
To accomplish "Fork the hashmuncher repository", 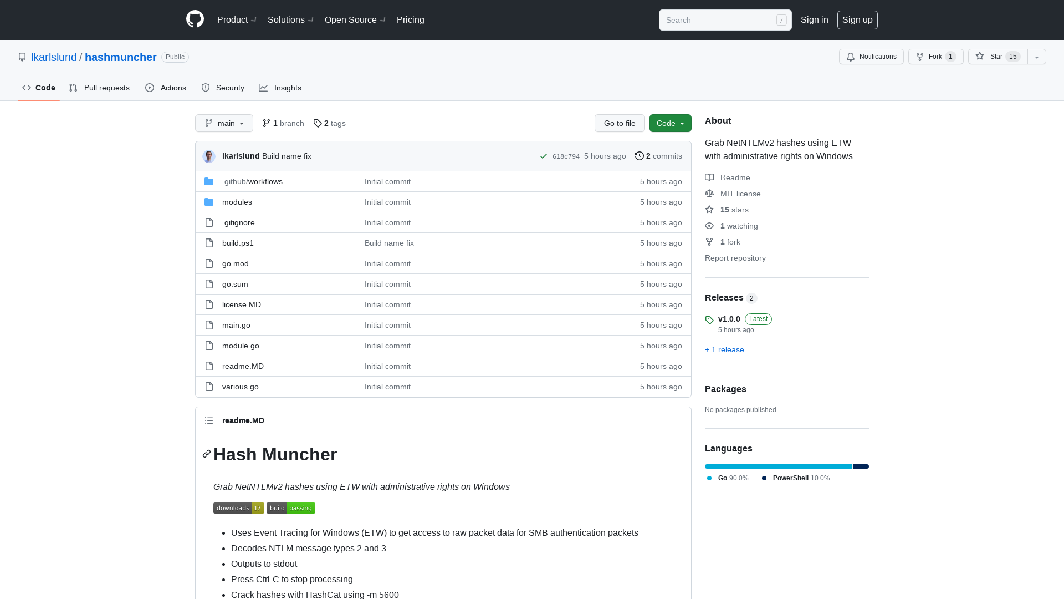I will click(x=936, y=57).
